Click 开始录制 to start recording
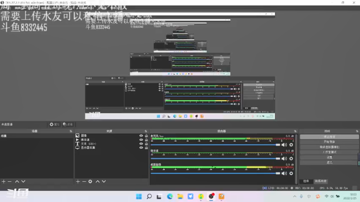 329,142
